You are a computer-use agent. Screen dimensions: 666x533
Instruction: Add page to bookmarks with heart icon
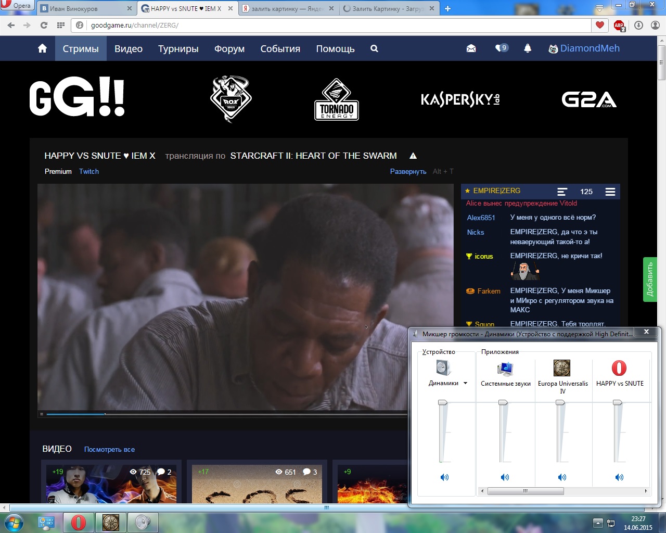click(599, 25)
